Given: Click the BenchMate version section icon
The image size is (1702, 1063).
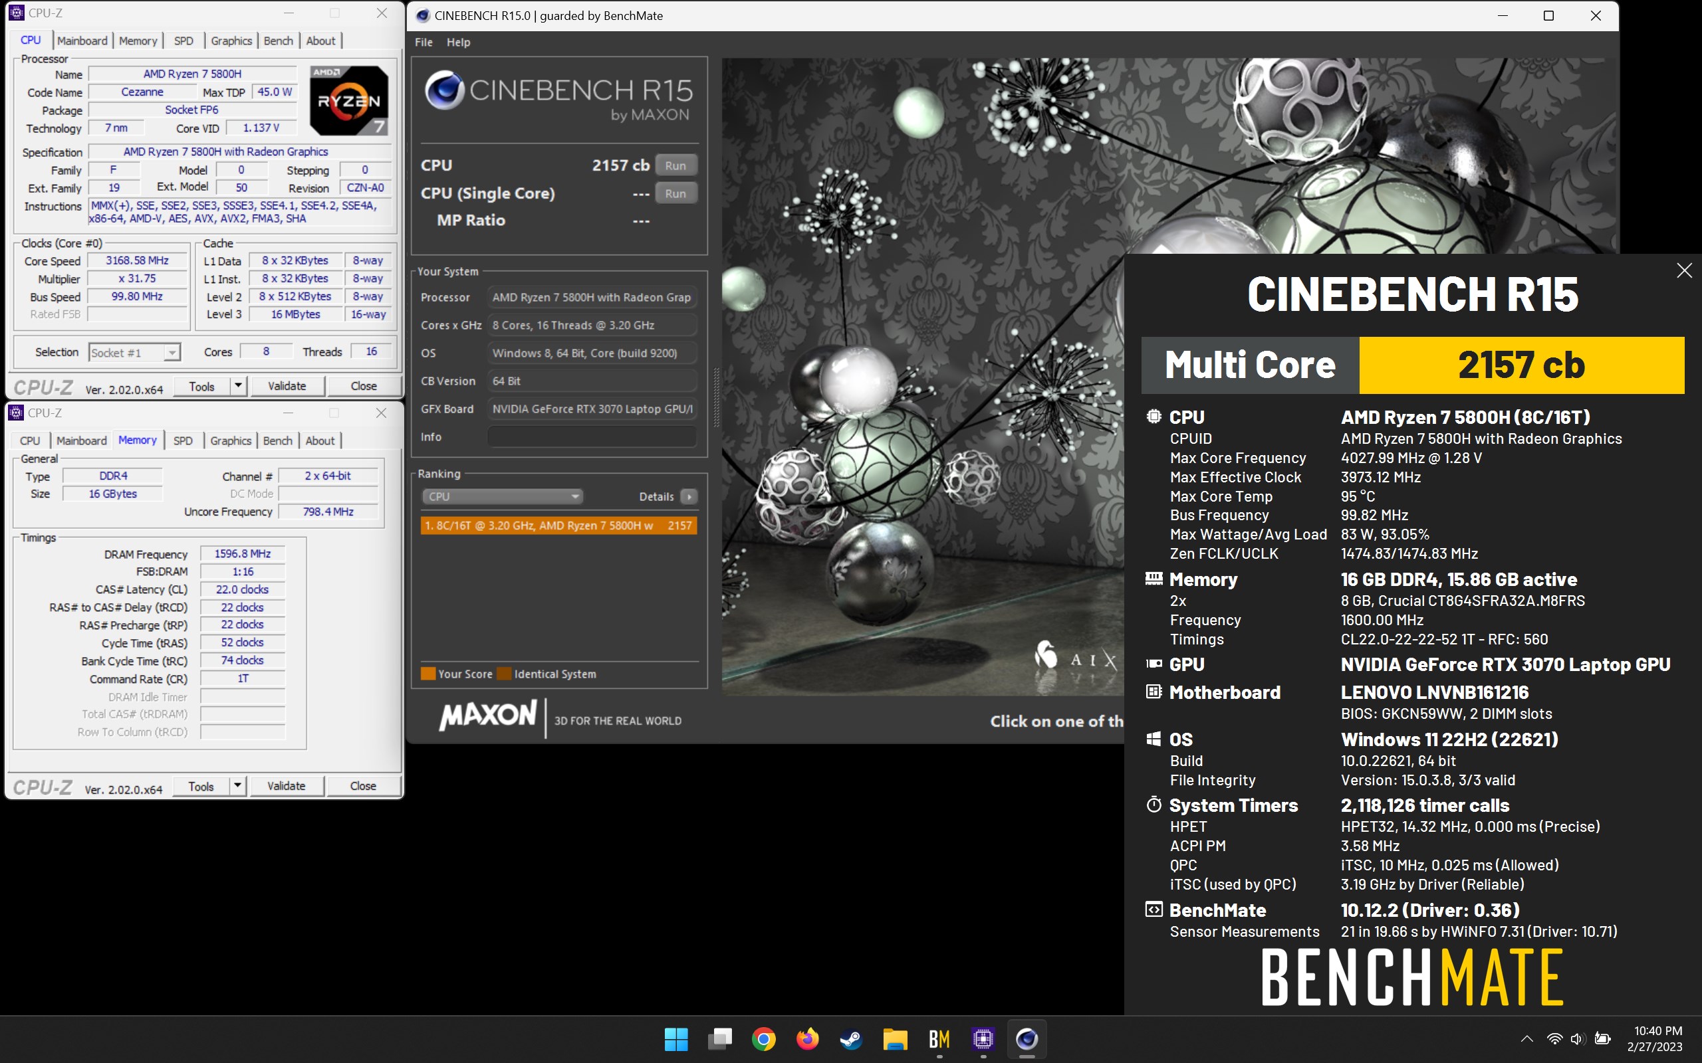Looking at the screenshot, I should point(1154,910).
